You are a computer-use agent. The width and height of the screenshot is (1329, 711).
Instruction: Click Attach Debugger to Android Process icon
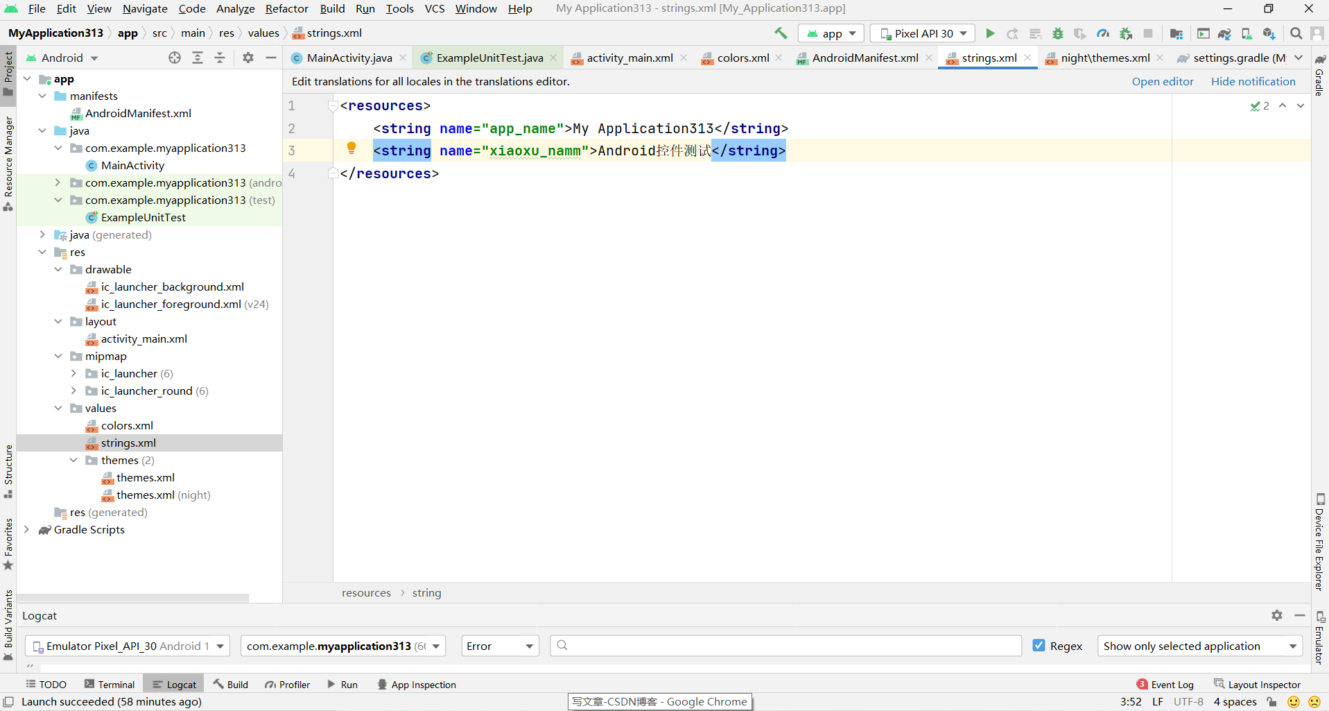(x=1126, y=33)
